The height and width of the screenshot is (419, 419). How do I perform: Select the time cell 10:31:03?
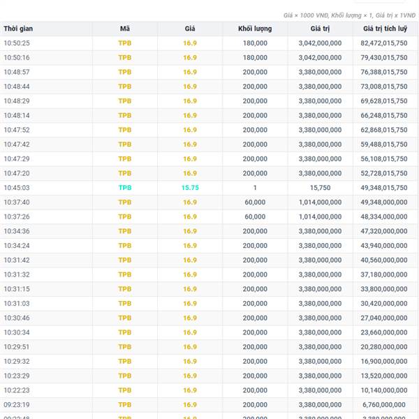pyautogui.click(x=17, y=303)
